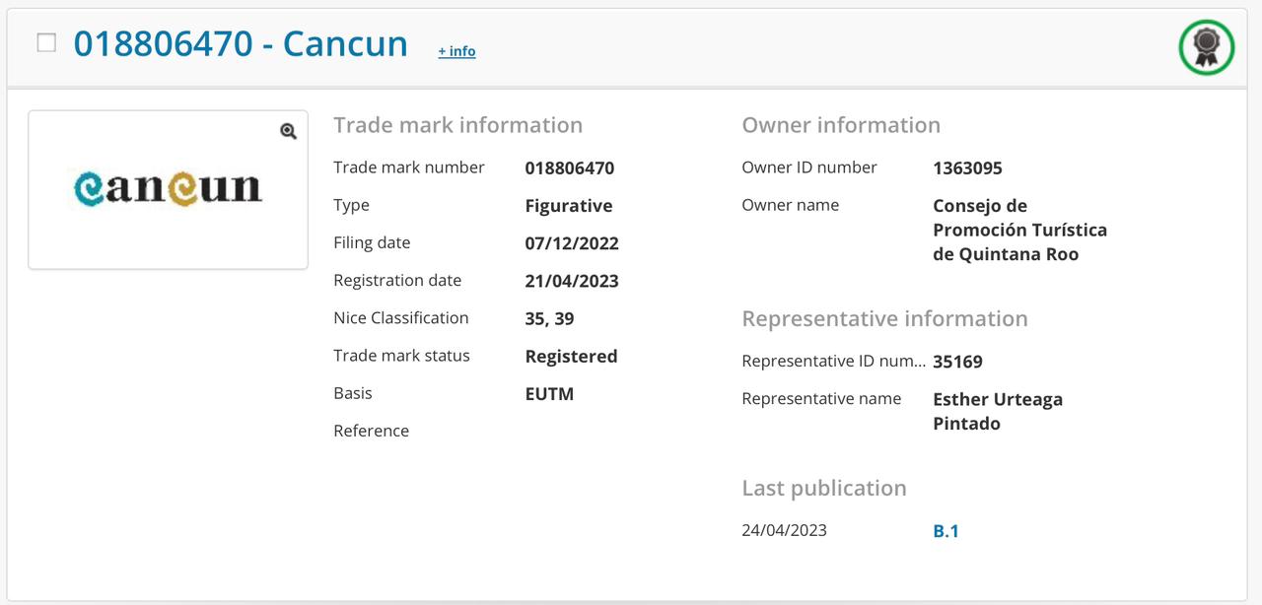Click the Registered trade mark status value

571,356
